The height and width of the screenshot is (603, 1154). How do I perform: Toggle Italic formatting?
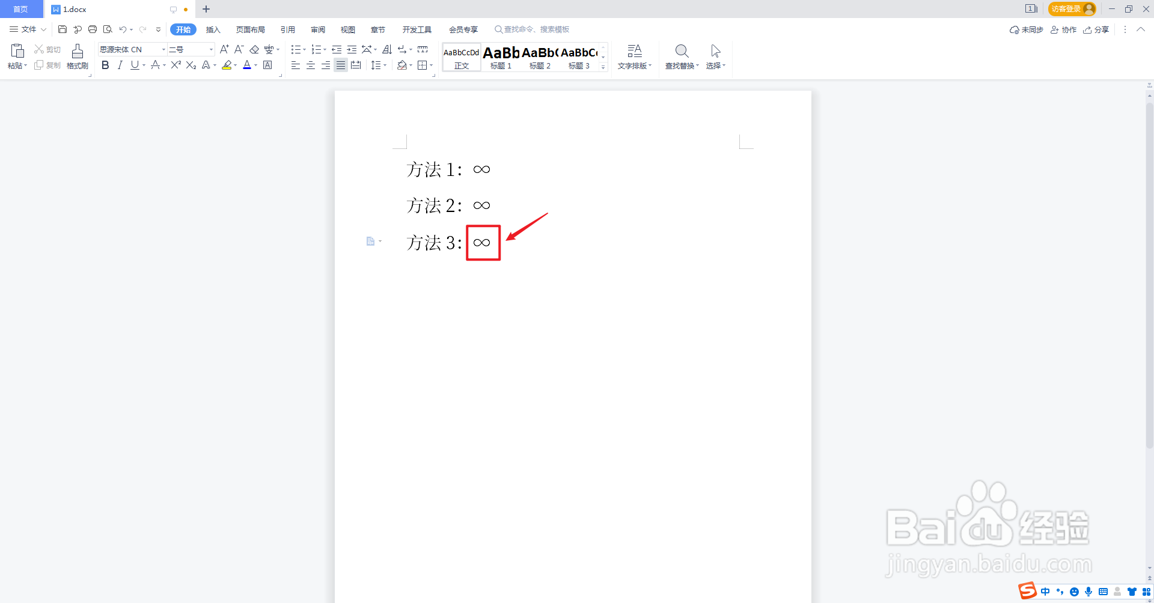(120, 65)
